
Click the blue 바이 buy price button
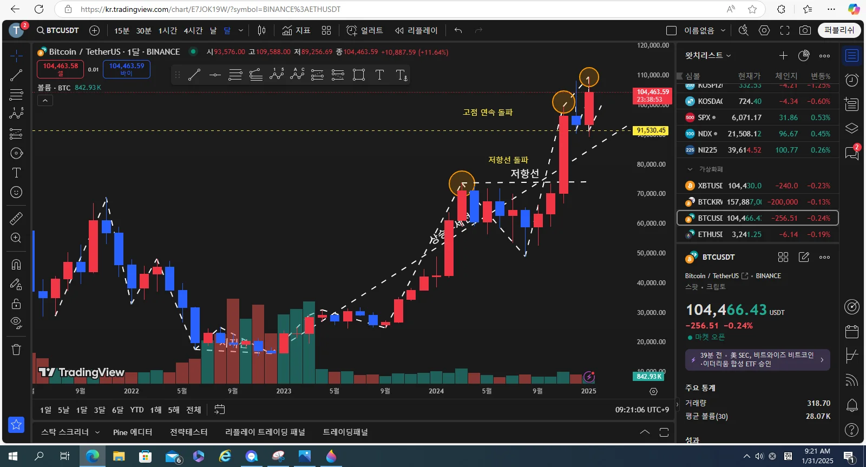click(127, 69)
